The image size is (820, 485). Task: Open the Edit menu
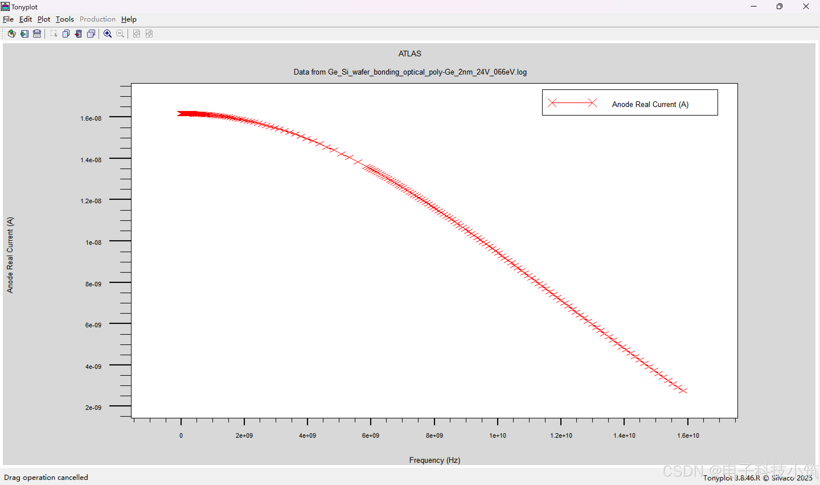[26, 19]
